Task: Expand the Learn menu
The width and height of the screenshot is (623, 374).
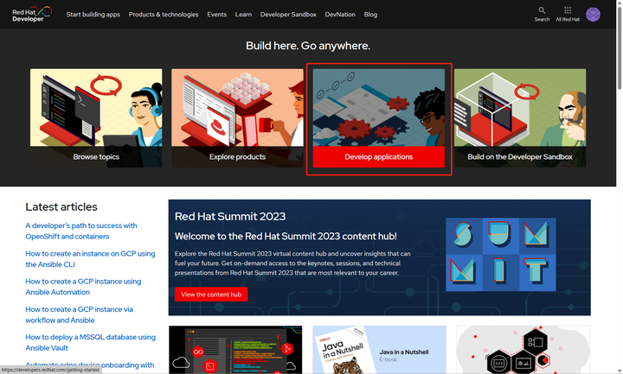Action: [243, 15]
